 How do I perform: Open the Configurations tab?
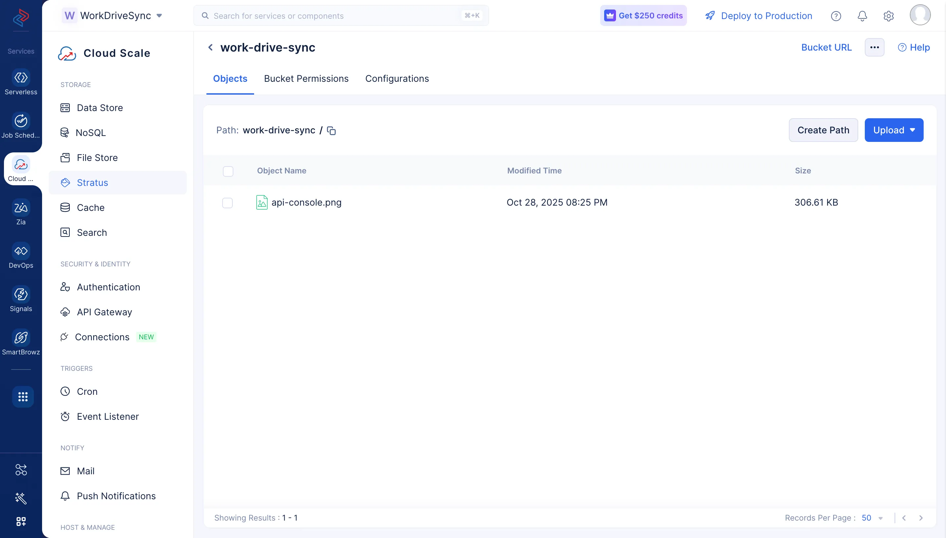coord(397,78)
